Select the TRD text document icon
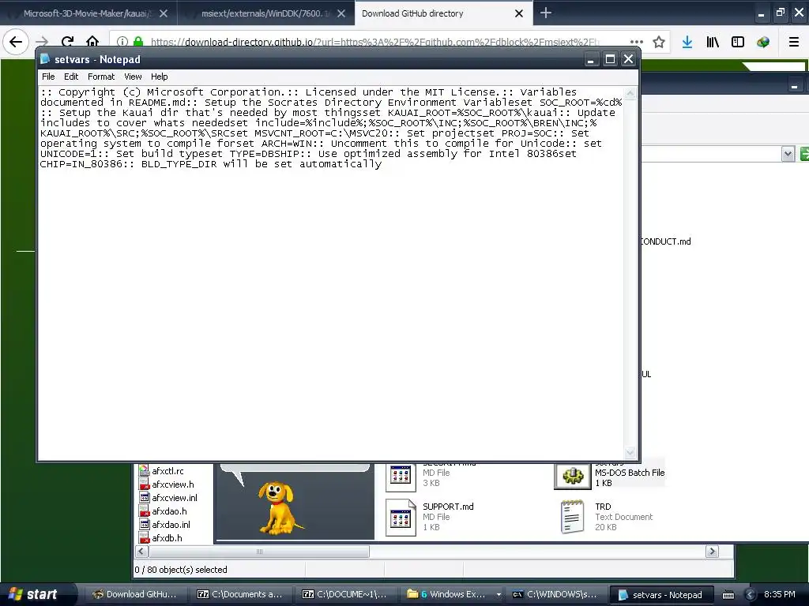Screen dimensions: 809x606 [573, 516]
